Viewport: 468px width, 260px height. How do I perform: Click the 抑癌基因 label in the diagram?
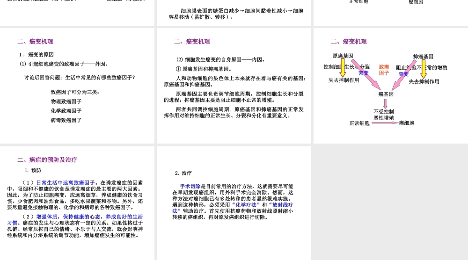tap(423, 57)
